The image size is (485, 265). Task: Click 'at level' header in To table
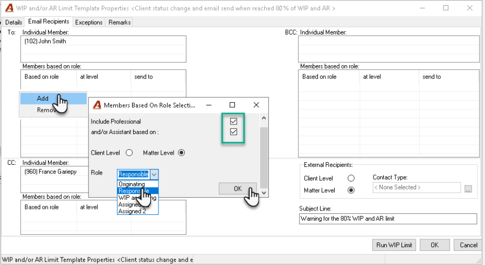89,76
